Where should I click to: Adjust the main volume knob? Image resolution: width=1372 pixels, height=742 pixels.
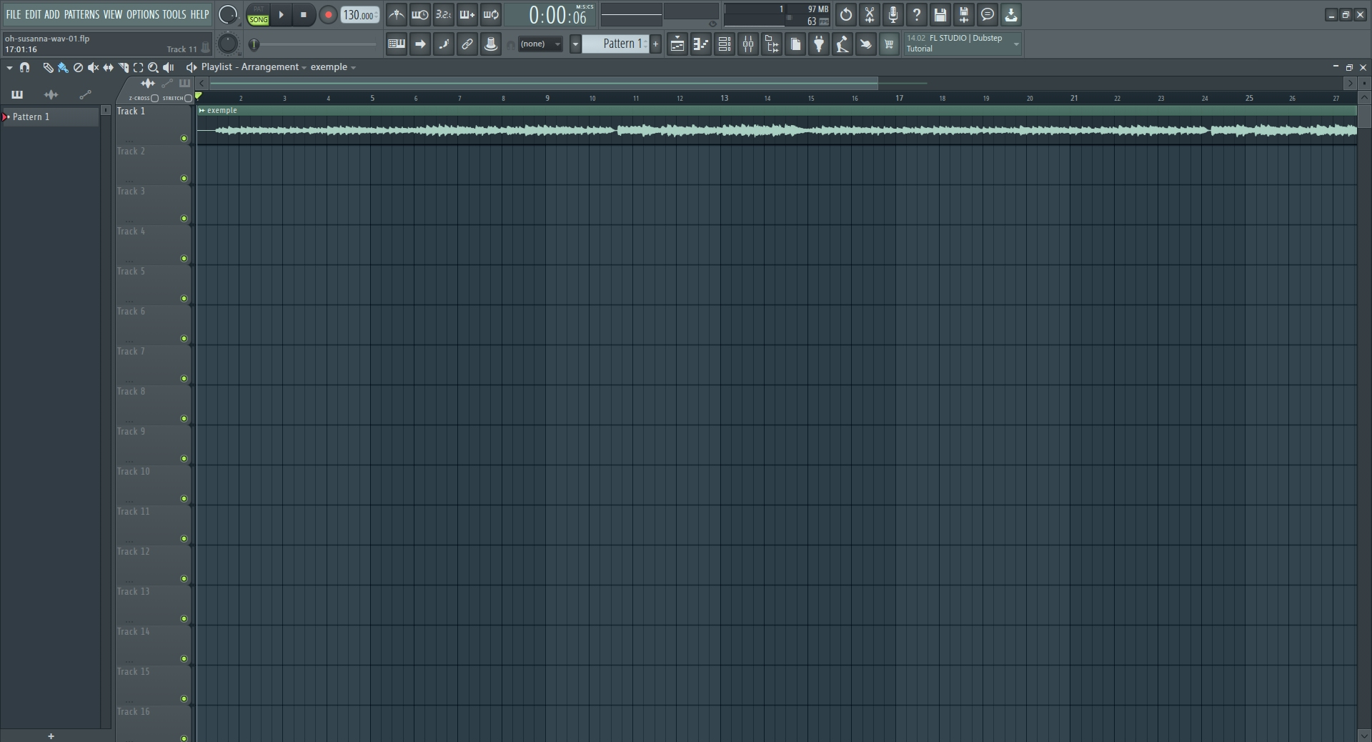coord(227,14)
